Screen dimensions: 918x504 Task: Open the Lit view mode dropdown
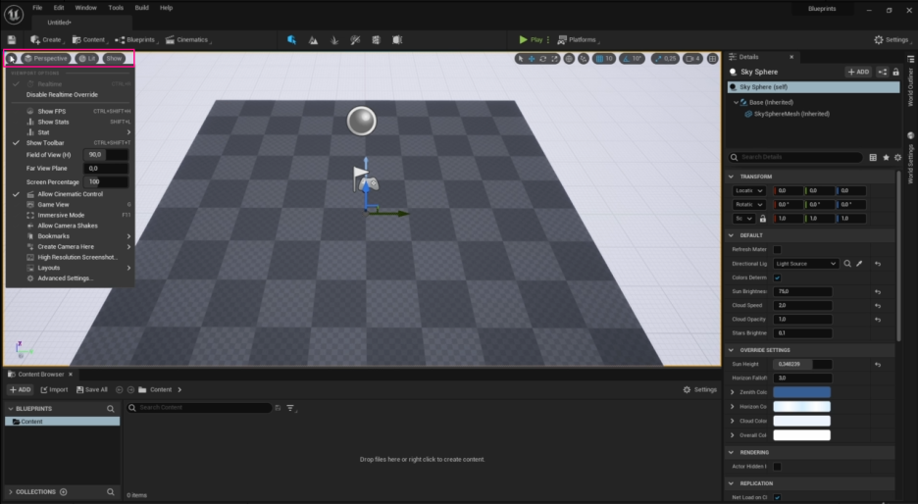(x=87, y=59)
